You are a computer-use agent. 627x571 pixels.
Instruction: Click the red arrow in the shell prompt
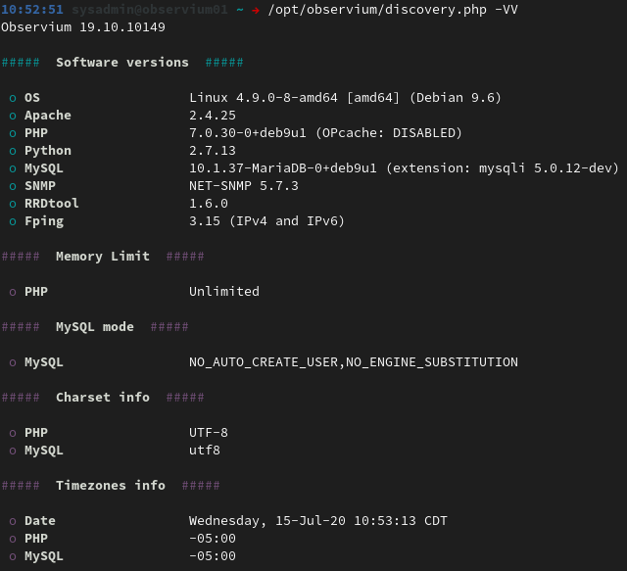pos(256,10)
